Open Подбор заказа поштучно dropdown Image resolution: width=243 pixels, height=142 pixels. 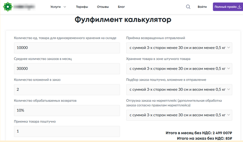179,90
